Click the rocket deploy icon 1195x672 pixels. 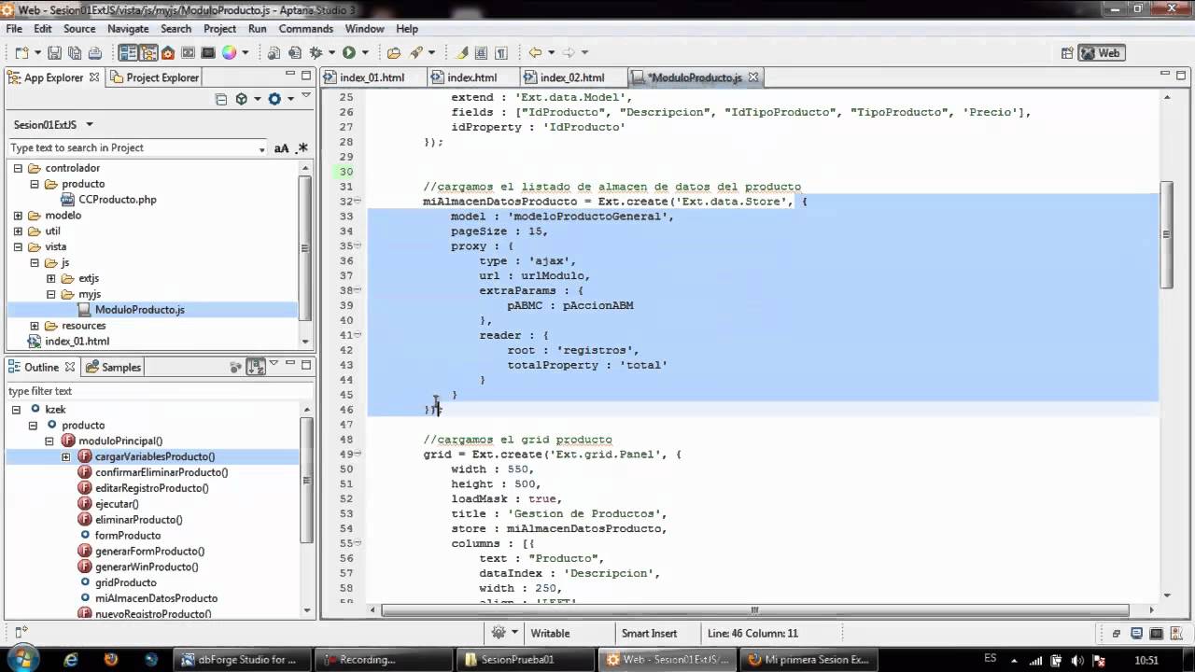click(415, 53)
